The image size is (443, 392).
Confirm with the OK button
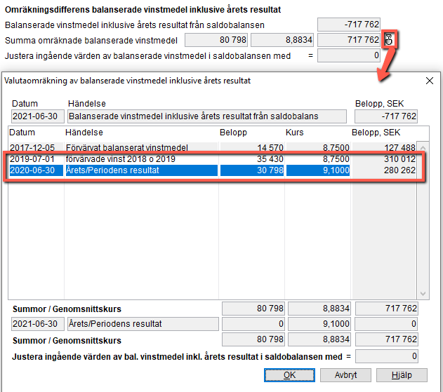point(289,375)
